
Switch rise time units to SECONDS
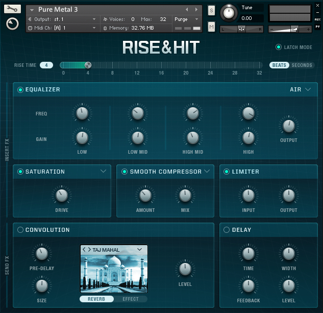pos(302,65)
